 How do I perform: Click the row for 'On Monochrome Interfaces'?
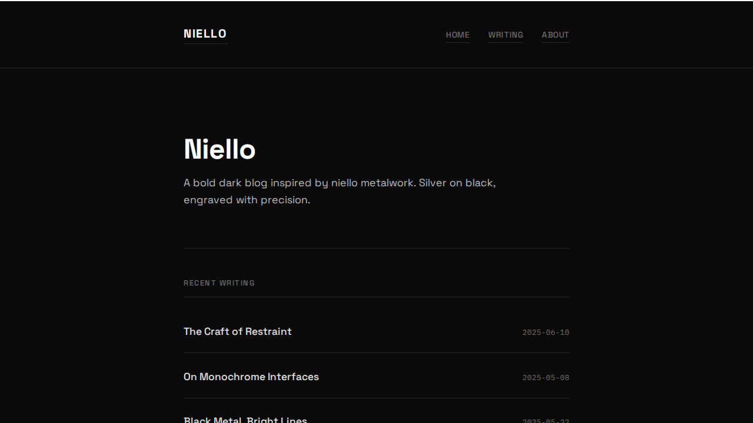[376, 377]
